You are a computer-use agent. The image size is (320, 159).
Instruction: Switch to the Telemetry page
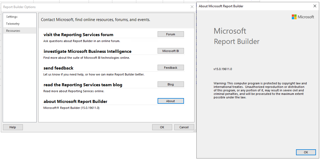[13, 24]
